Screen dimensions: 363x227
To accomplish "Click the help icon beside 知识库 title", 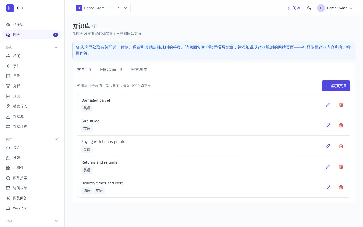I will tap(94, 26).
